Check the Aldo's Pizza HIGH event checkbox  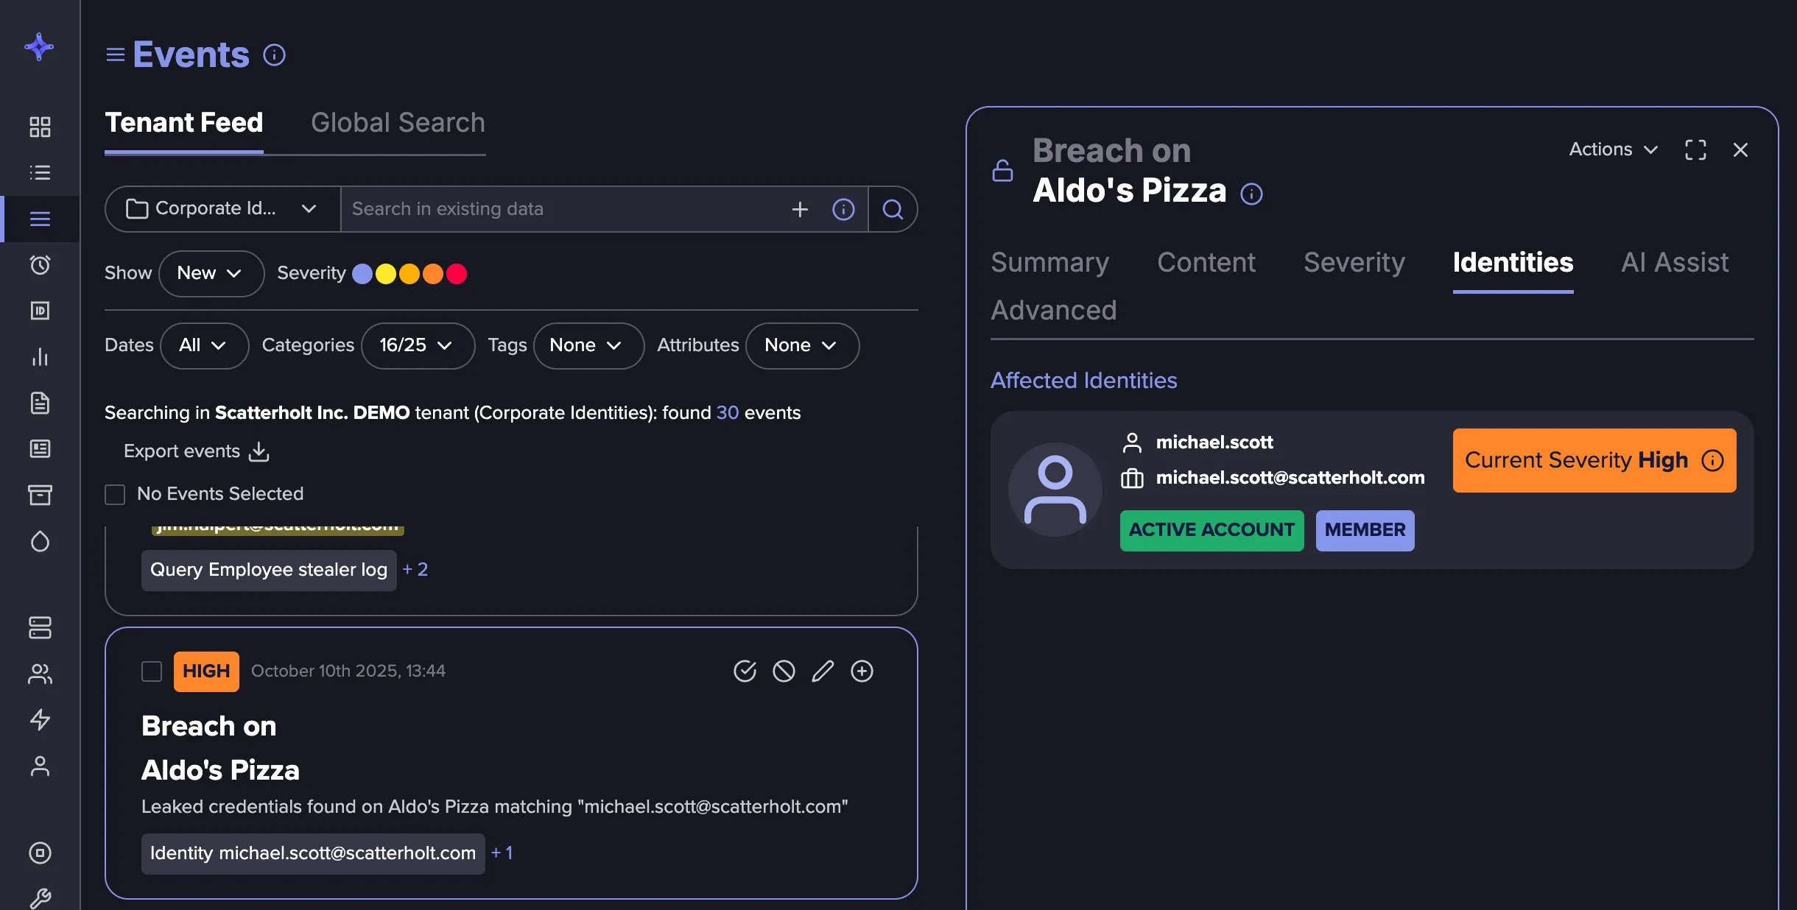152,671
